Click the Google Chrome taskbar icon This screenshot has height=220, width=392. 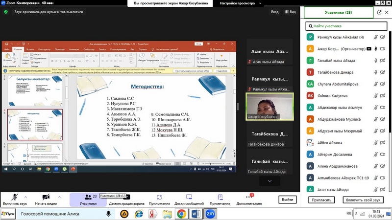181,214
